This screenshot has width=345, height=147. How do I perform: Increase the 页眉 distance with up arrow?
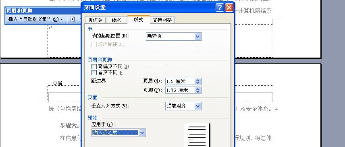point(197,80)
